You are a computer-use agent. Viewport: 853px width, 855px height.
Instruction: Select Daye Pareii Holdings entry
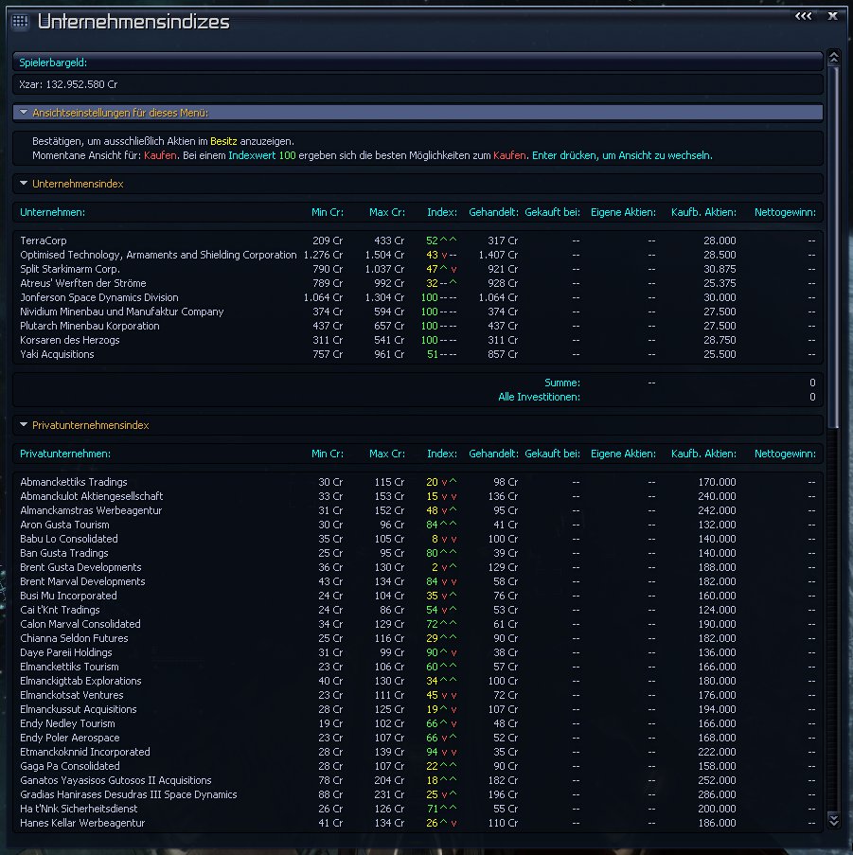pyautogui.click(x=66, y=652)
